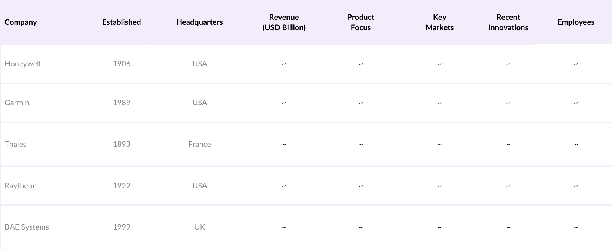Click the Raytheon company name

point(21,186)
